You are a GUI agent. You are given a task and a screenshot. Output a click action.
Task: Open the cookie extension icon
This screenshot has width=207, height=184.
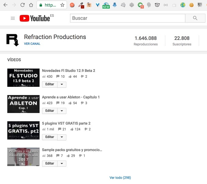(191, 5)
